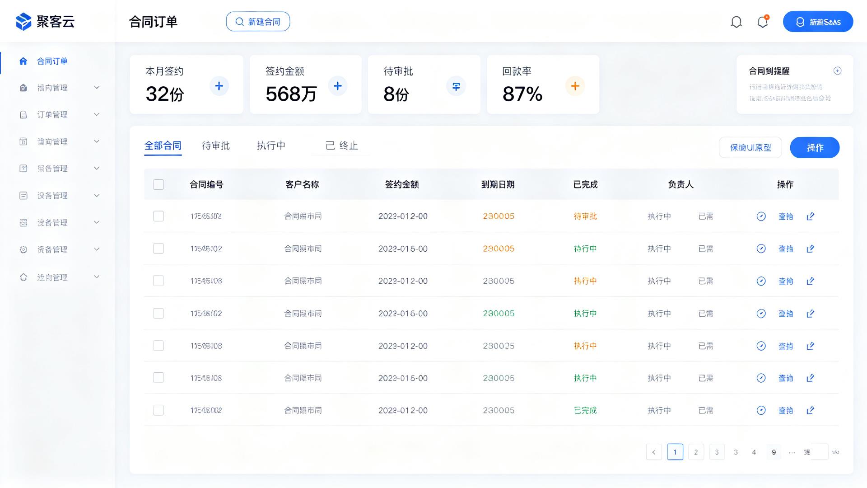Click the outlined UI原型 button
This screenshot has width=867, height=488.
click(750, 148)
